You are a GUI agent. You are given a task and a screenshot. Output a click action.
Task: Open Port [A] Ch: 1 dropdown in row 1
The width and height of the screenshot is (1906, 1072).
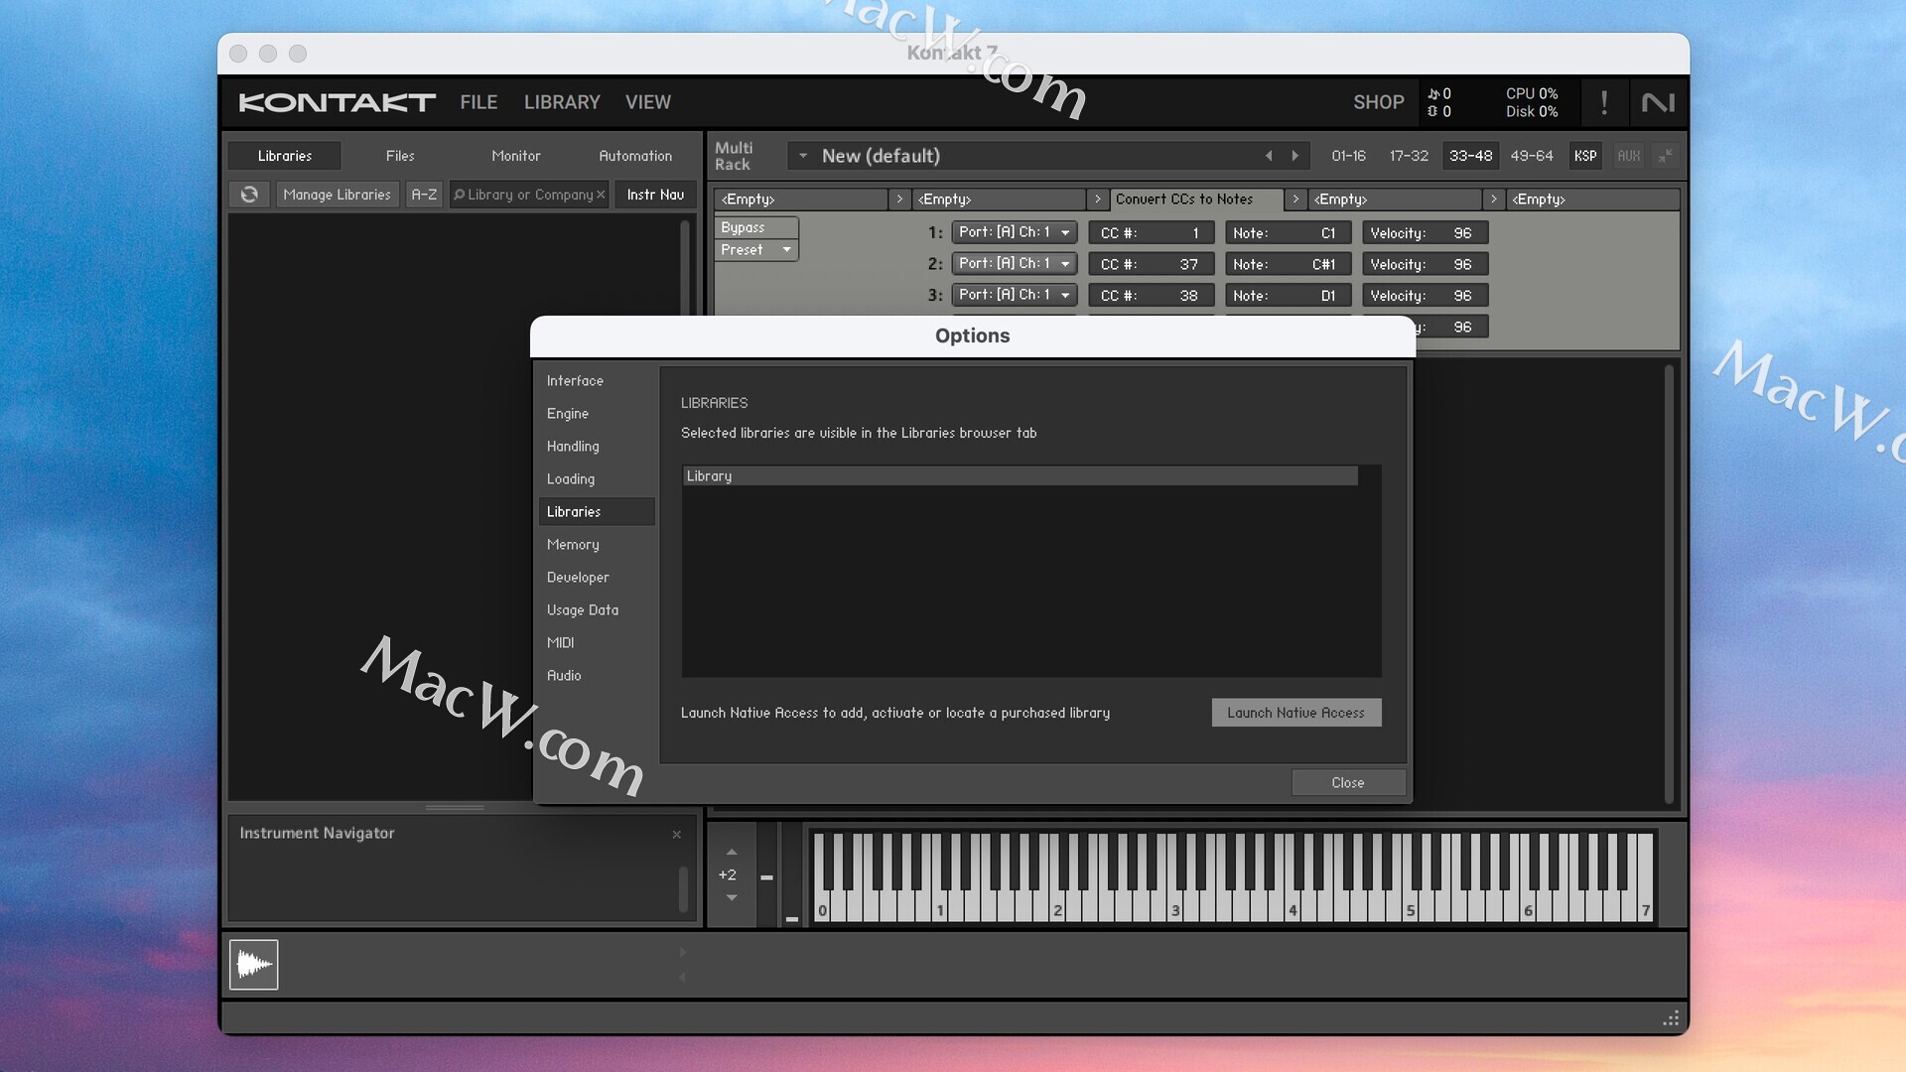pyautogui.click(x=1015, y=232)
